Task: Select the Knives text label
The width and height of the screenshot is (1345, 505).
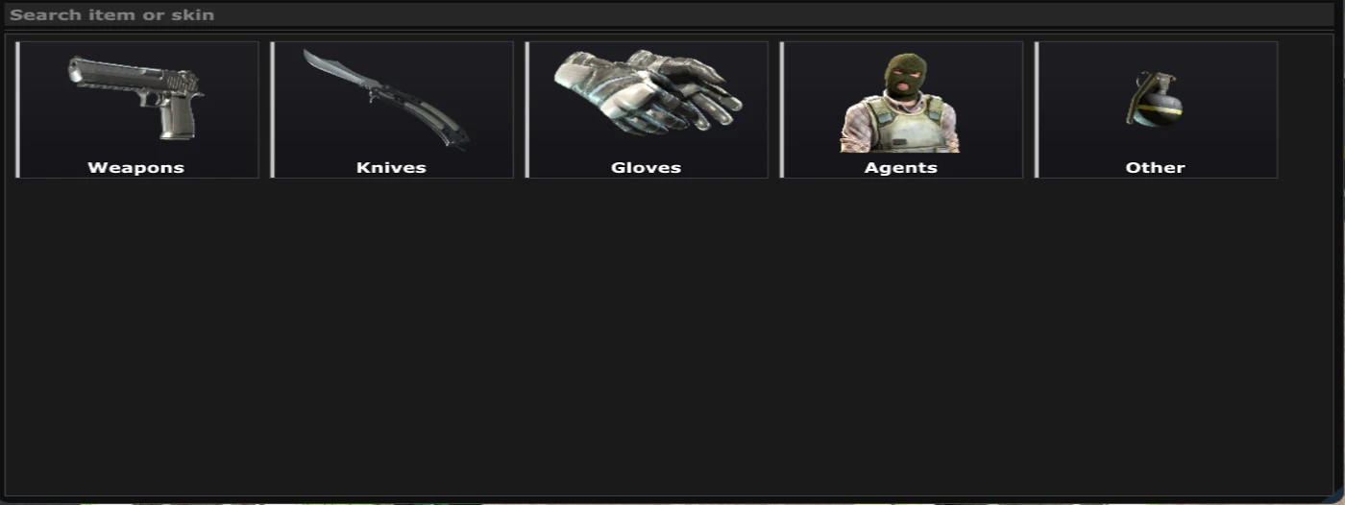Action: [x=391, y=167]
